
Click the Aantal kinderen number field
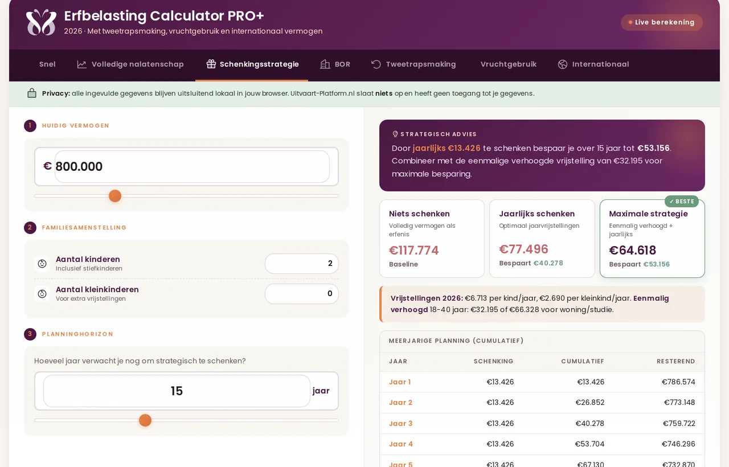(x=302, y=264)
